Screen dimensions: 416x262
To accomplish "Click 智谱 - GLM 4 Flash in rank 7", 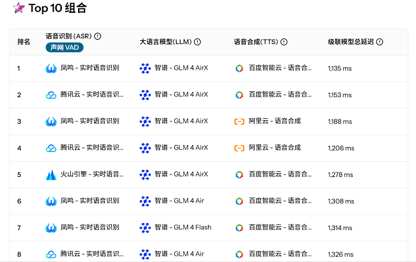I will (x=183, y=227).
